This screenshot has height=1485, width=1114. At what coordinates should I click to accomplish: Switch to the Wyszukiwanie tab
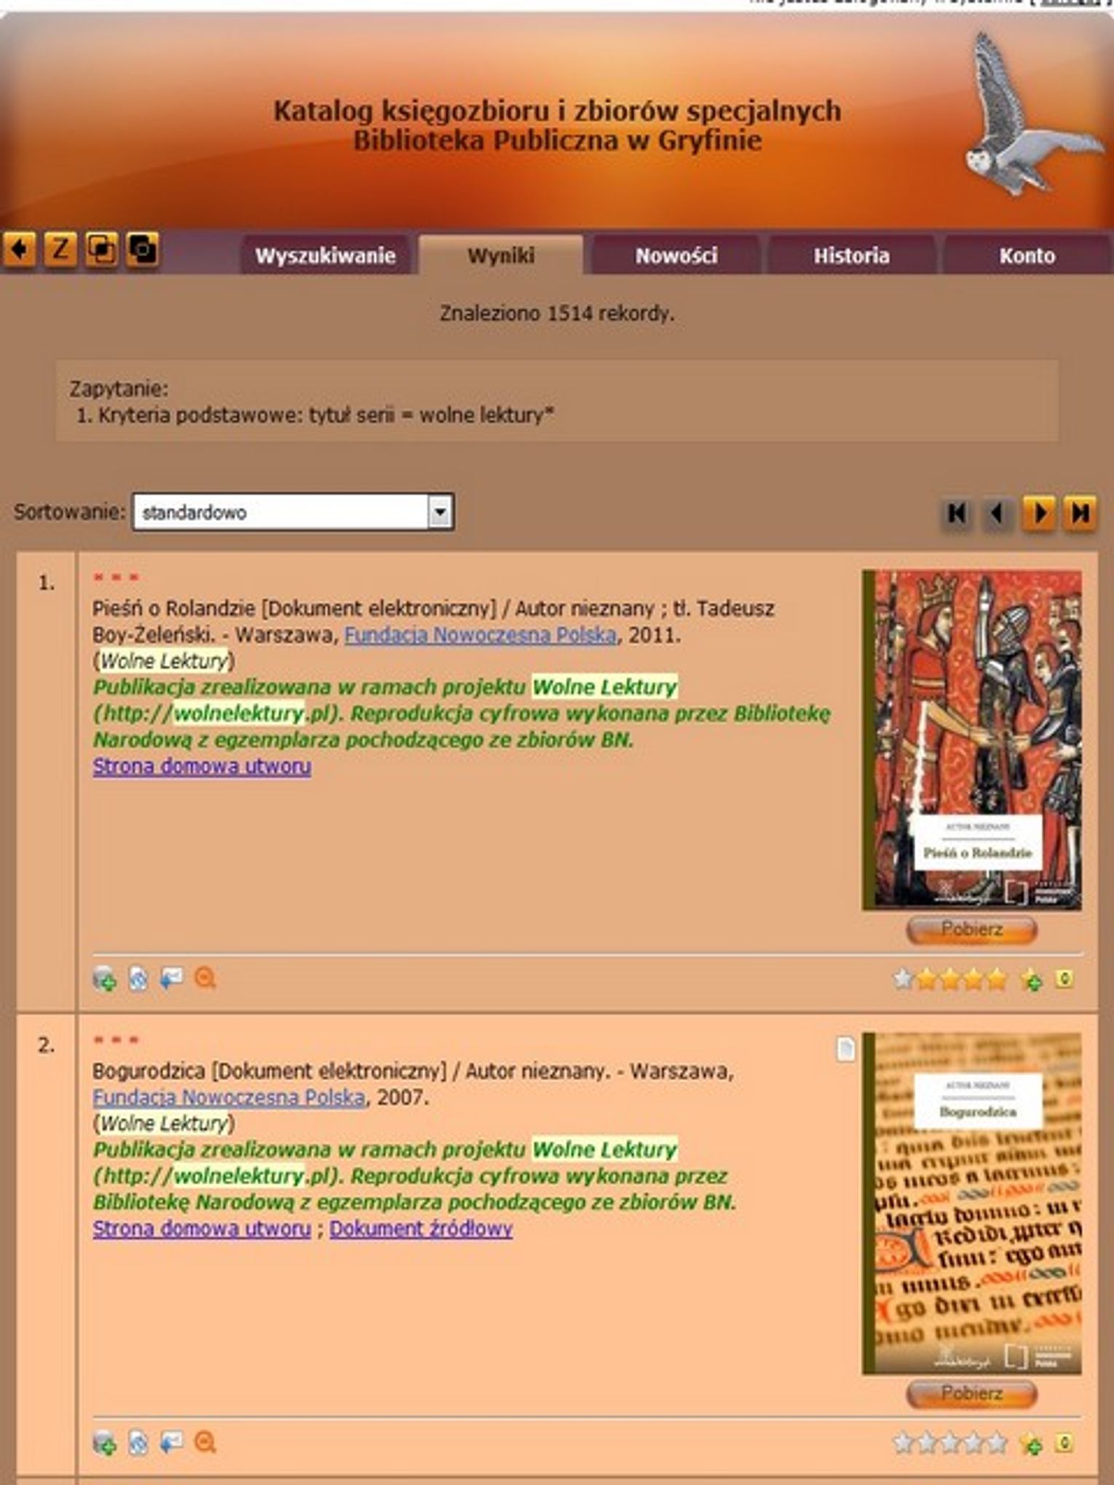[325, 256]
